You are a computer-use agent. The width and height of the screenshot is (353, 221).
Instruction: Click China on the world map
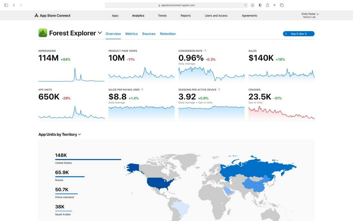pos(254,185)
